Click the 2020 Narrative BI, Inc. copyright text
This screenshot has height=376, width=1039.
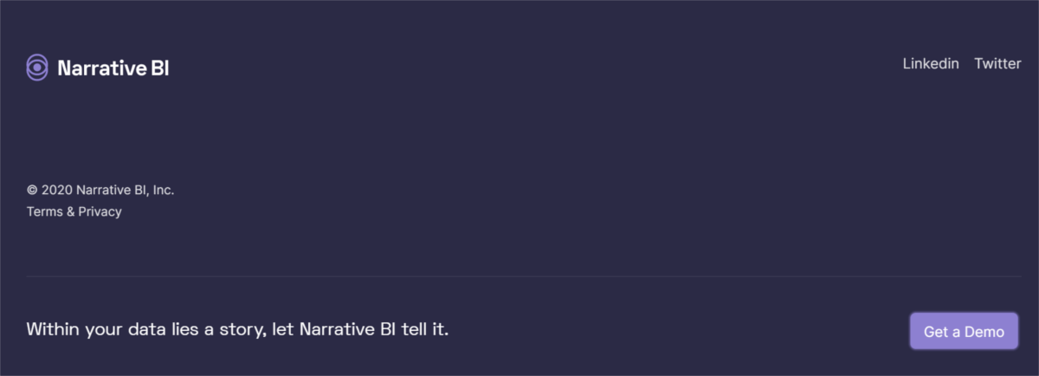(108, 190)
